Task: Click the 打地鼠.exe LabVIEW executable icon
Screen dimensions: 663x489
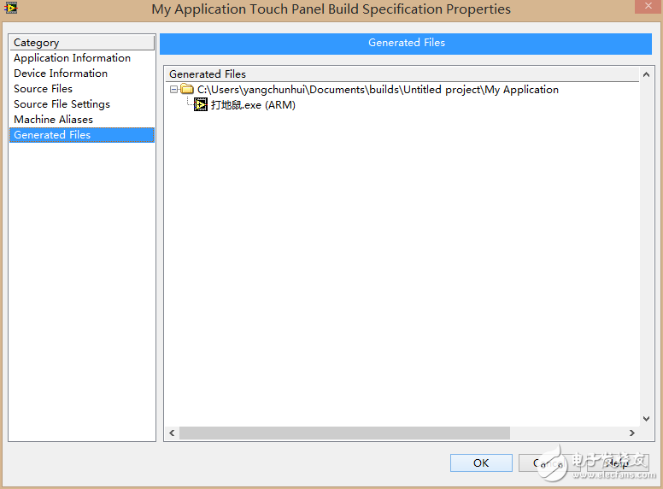Action: click(201, 104)
